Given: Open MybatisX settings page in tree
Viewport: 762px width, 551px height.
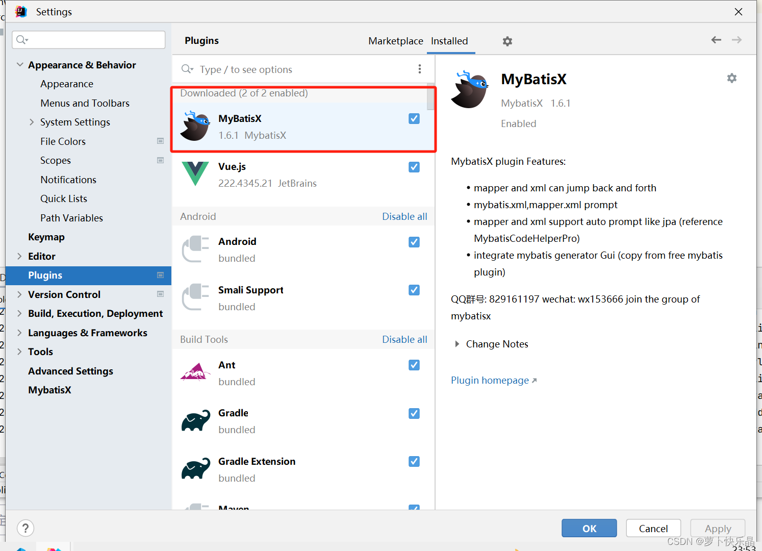Looking at the screenshot, I should pyautogui.click(x=49, y=390).
